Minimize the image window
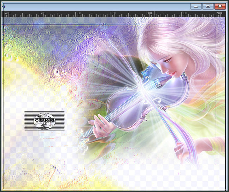 point(196,6)
